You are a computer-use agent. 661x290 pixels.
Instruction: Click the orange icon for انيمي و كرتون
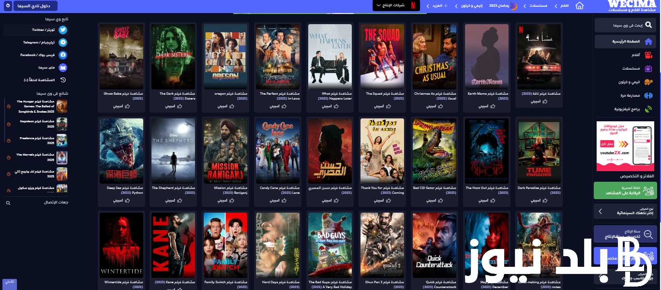pos(648,82)
